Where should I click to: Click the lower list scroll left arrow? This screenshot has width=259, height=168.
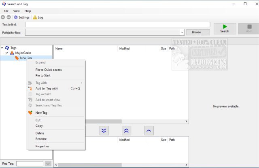[x=56, y=165]
